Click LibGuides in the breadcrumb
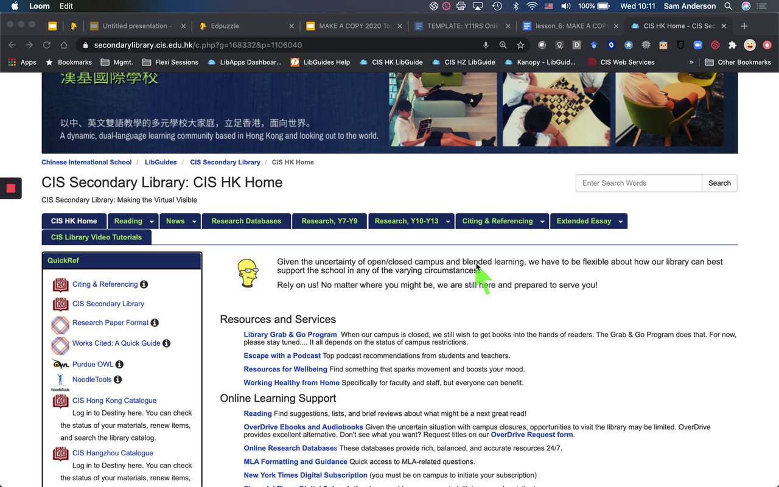Screen dimensions: 779x487 click(161, 163)
